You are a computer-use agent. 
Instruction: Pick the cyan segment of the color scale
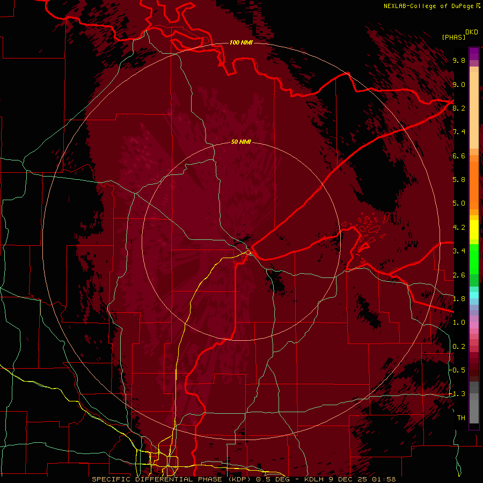click(474, 295)
